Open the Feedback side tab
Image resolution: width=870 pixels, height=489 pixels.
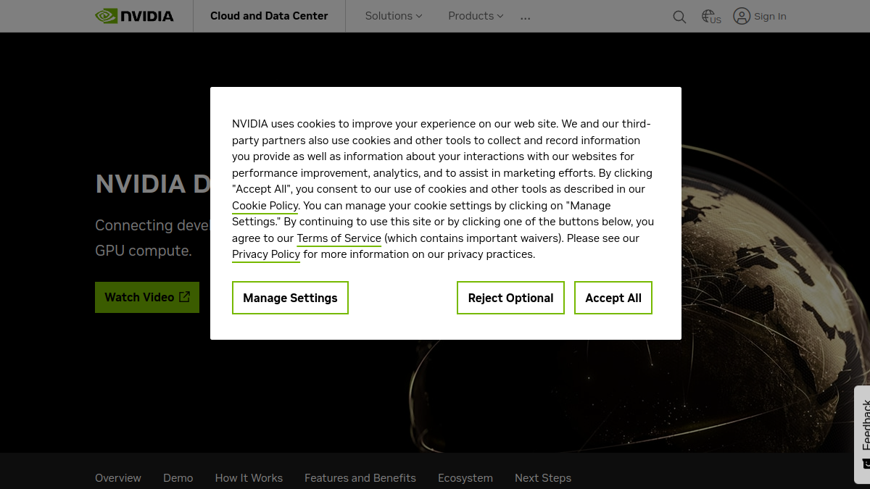pyautogui.click(x=863, y=434)
